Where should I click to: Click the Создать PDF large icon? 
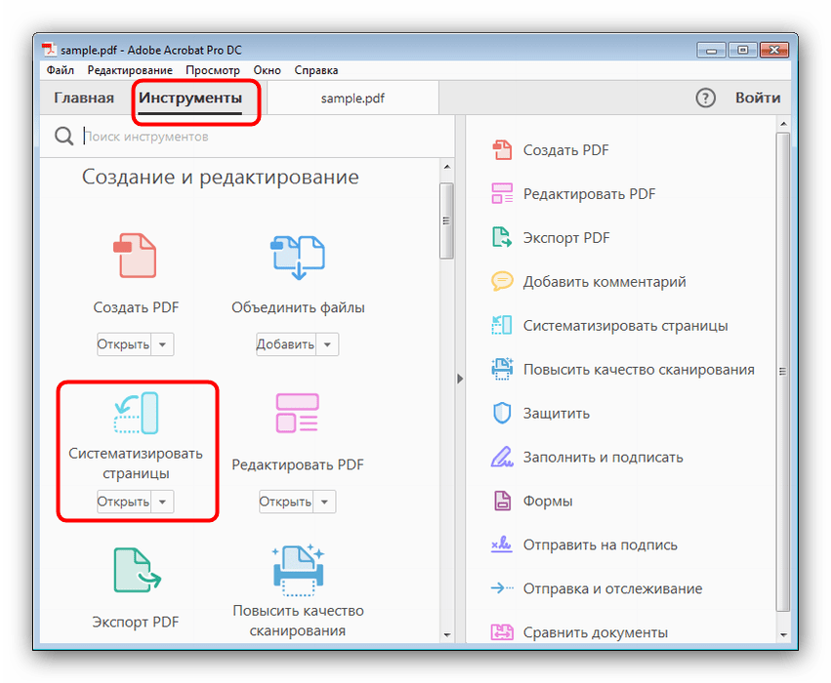click(x=136, y=256)
